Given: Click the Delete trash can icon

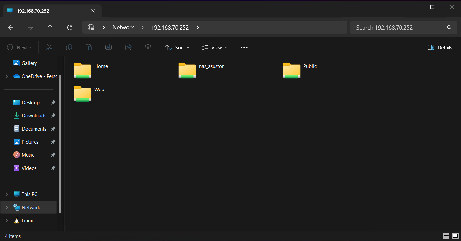Looking at the screenshot, I should (148, 47).
